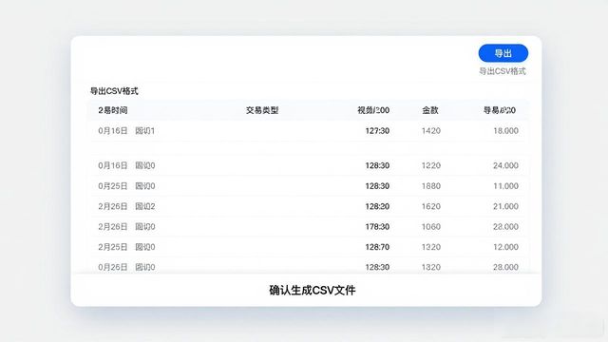Click the amount 1060
608x342 pixels.
coord(431,226)
